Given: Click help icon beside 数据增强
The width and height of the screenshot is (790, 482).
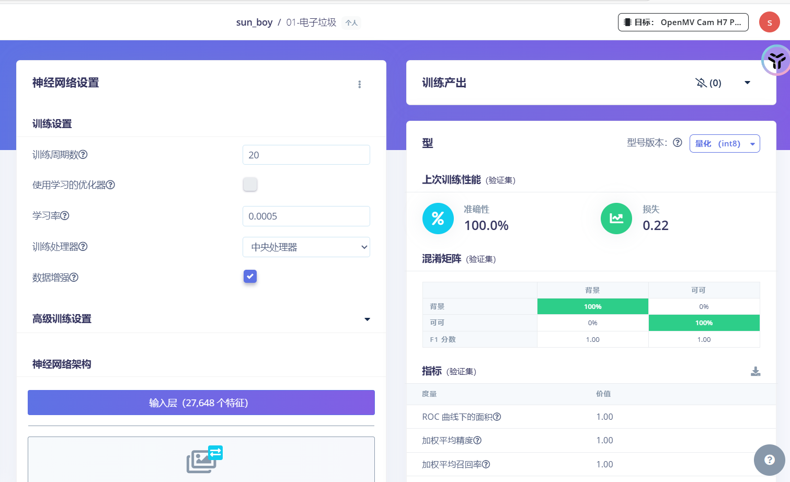Looking at the screenshot, I should (74, 278).
